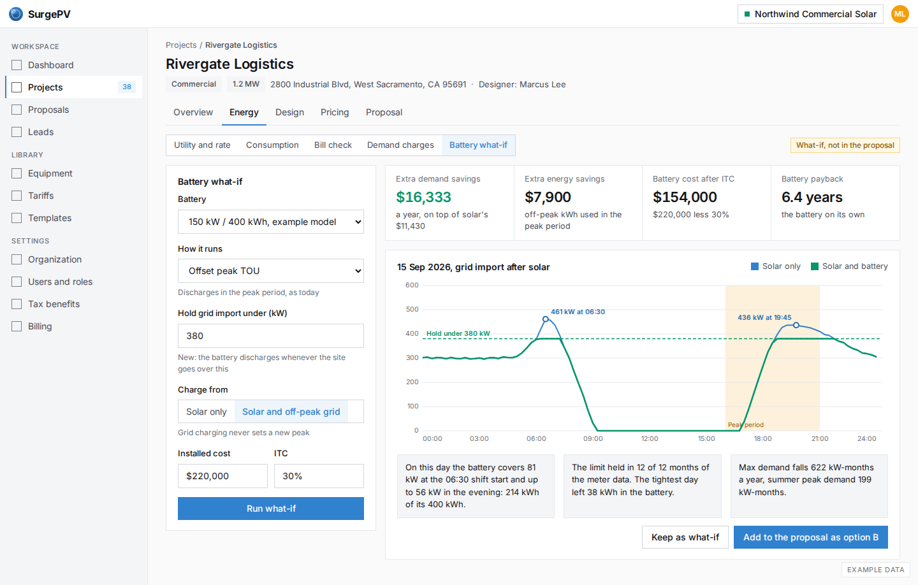Click Add to the proposal as option B

[x=811, y=537]
